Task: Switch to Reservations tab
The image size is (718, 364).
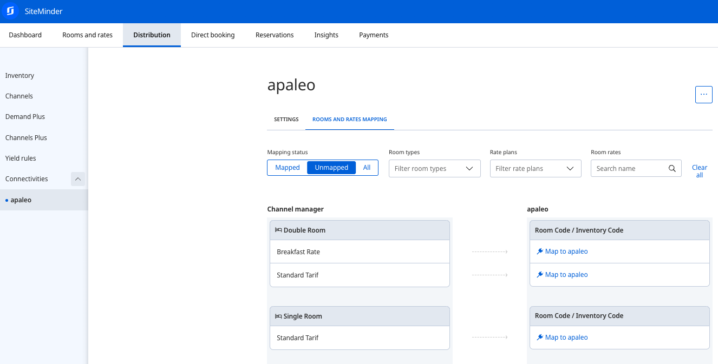Action: pyautogui.click(x=275, y=35)
